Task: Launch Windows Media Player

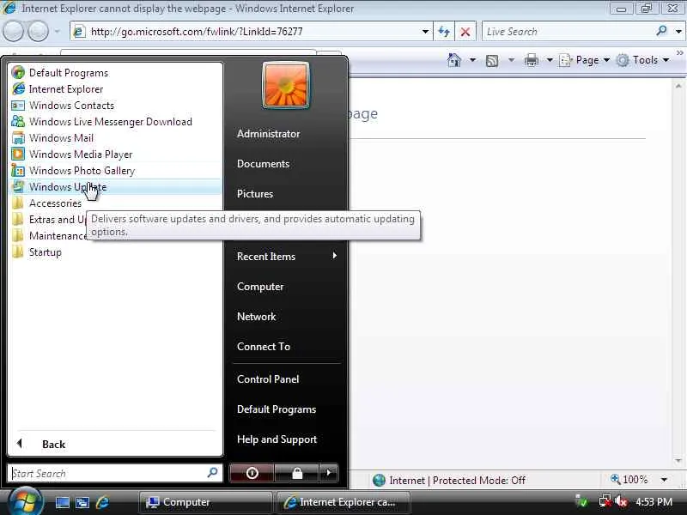Action: (115, 154)
